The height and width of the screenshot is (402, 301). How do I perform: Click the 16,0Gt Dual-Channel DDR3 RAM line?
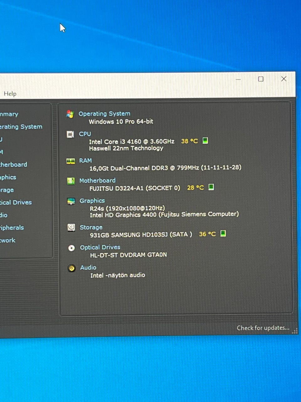click(x=165, y=168)
